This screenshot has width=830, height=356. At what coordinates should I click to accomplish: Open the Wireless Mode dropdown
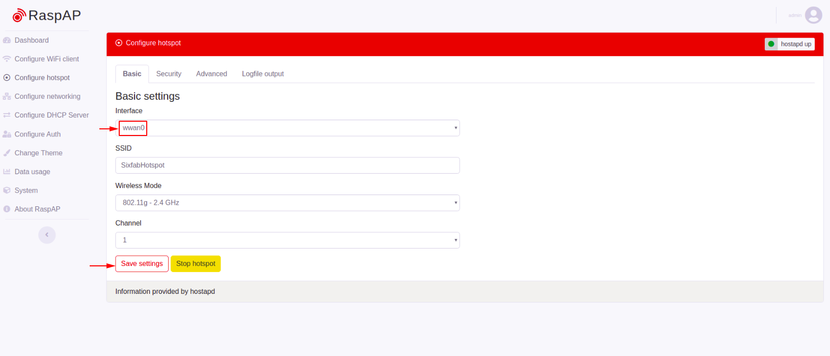[x=287, y=203]
